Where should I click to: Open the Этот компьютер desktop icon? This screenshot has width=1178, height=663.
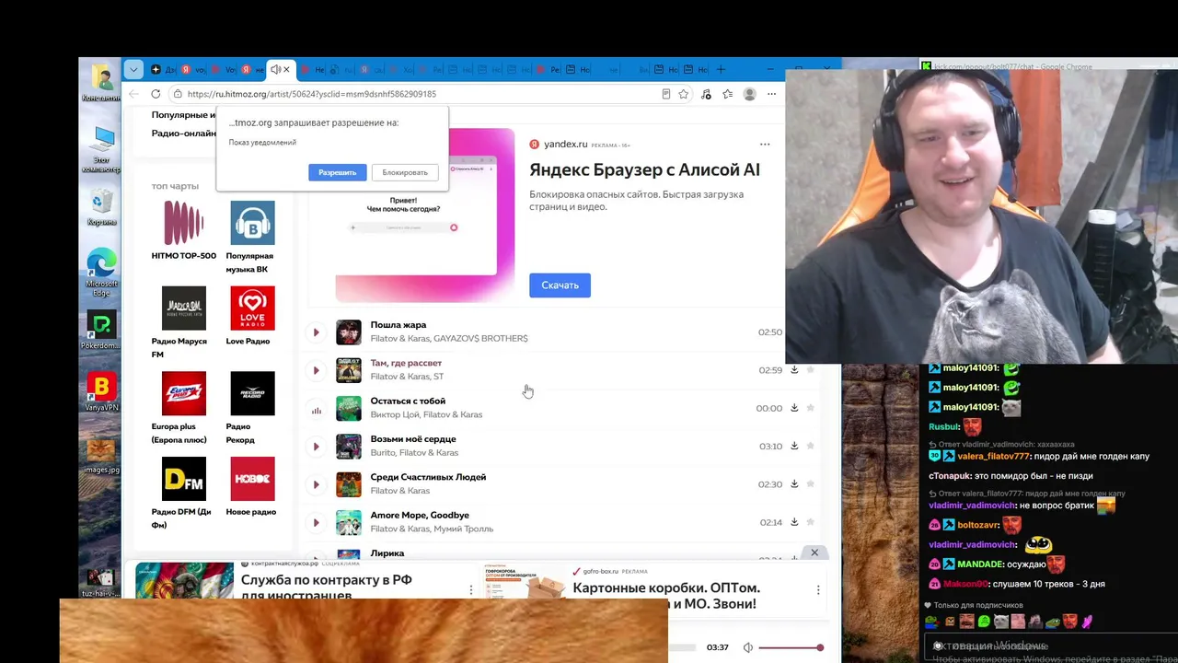(x=101, y=150)
